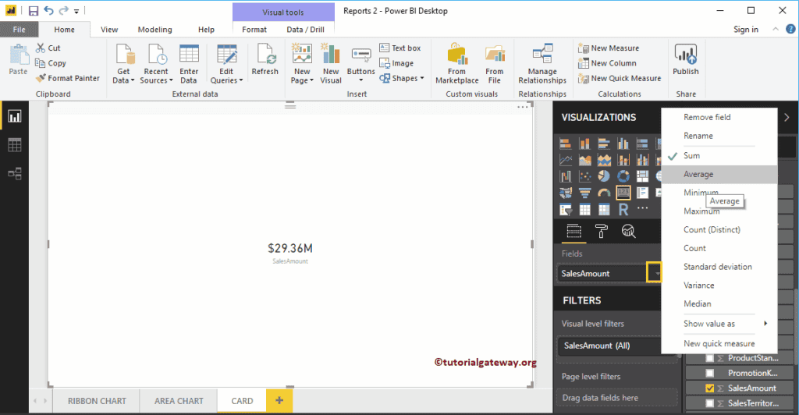Click New Quick Measure button
This screenshot has width=799, height=415.
point(620,79)
